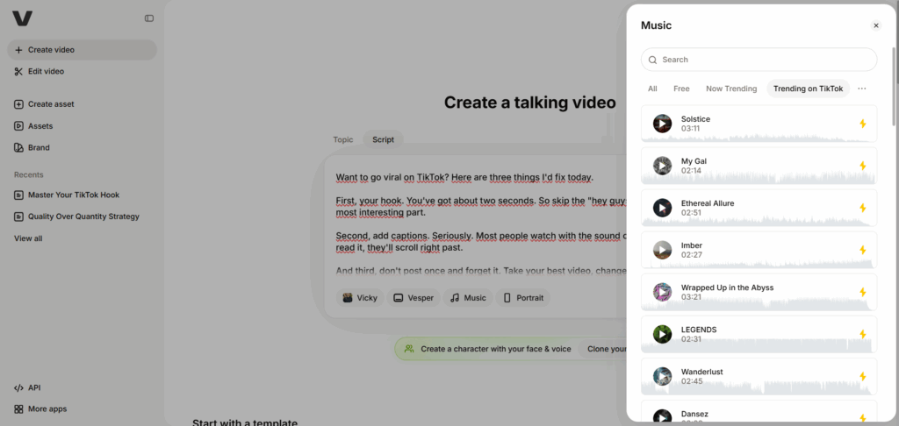Play the Imber track preview

click(x=662, y=250)
